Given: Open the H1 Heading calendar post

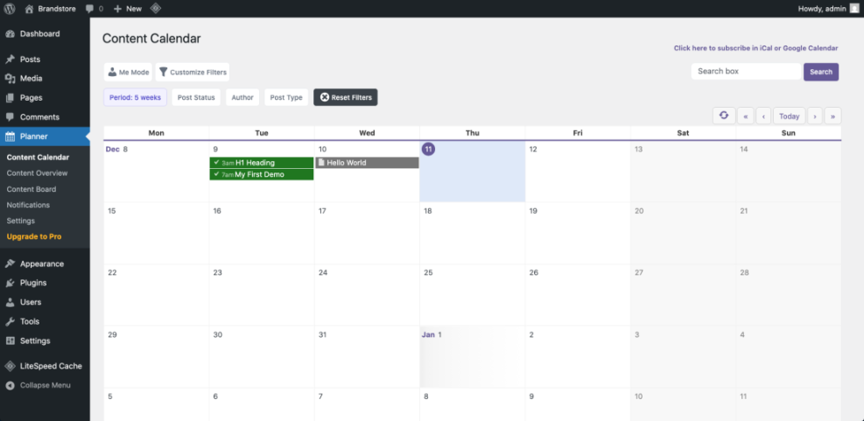Looking at the screenshot, I should (262, 163).
